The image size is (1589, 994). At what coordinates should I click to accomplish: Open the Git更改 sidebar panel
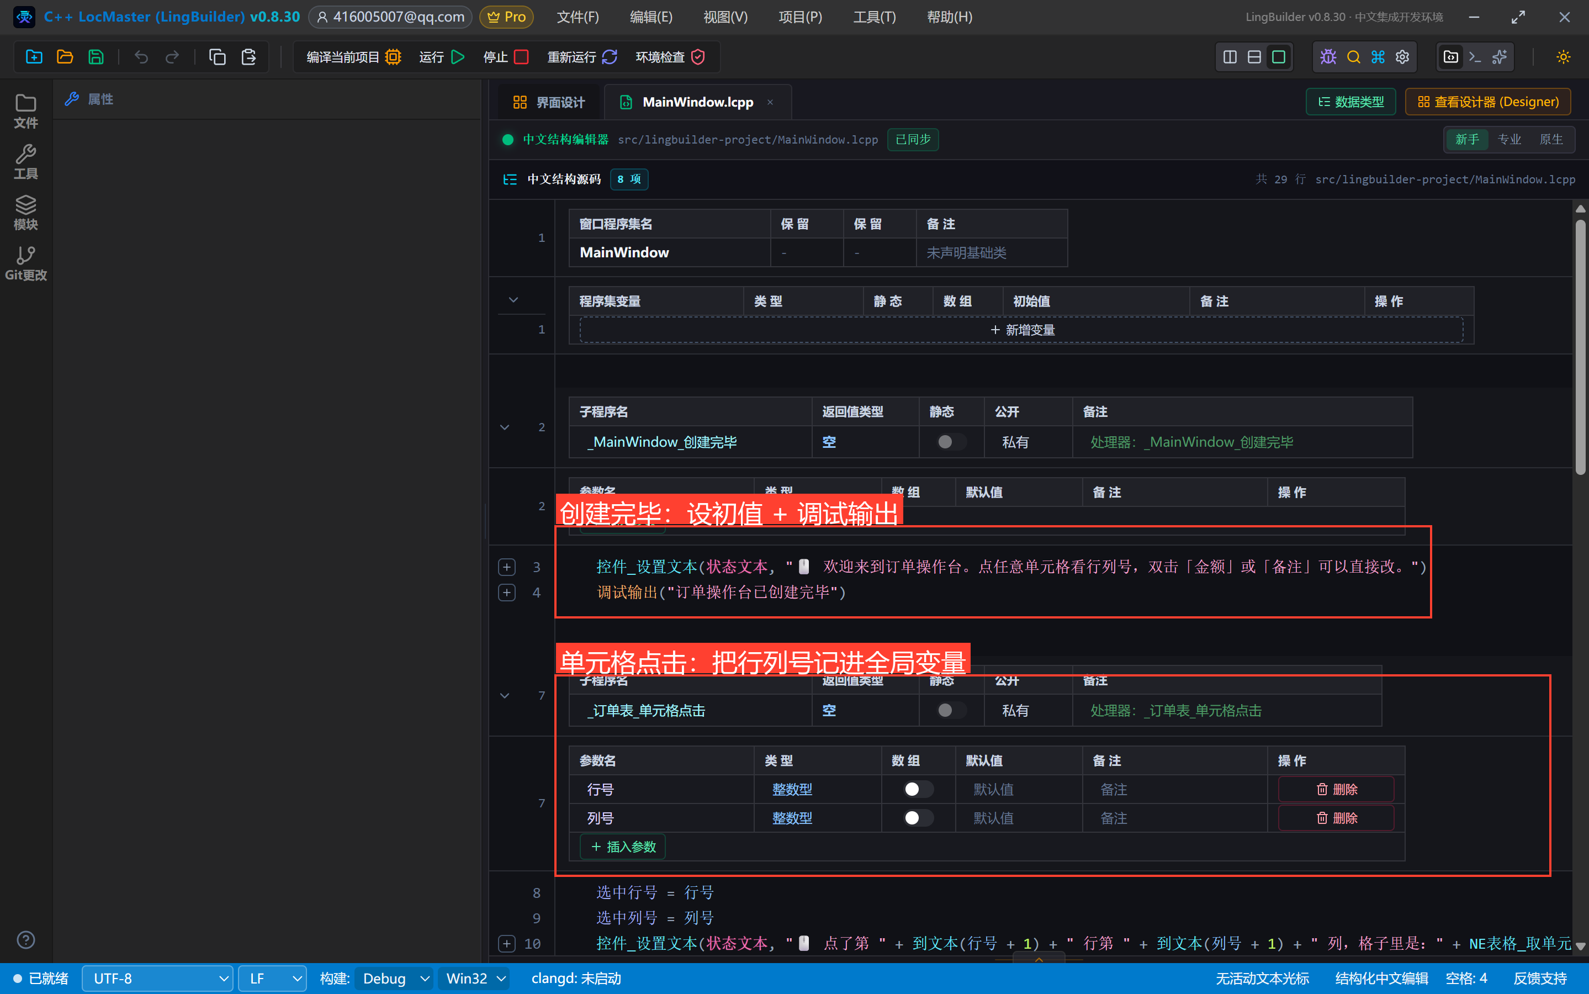(25, 263)
